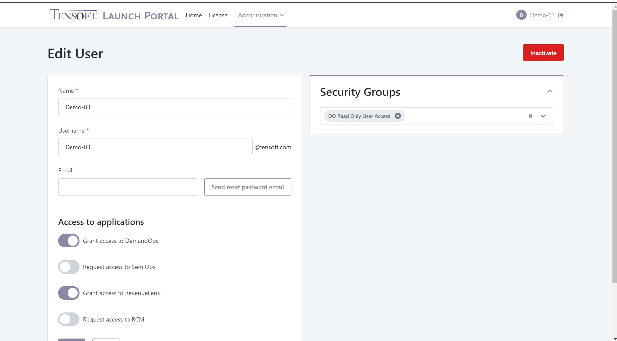Clear all selected security groups
The height and width of the screenshot is (341, 617).
530,116
